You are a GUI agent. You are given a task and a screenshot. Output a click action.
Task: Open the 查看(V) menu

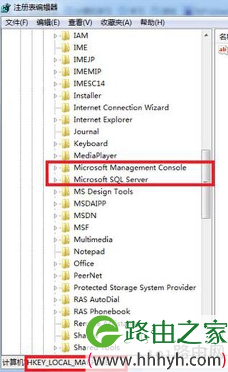(x=80, y=23)
